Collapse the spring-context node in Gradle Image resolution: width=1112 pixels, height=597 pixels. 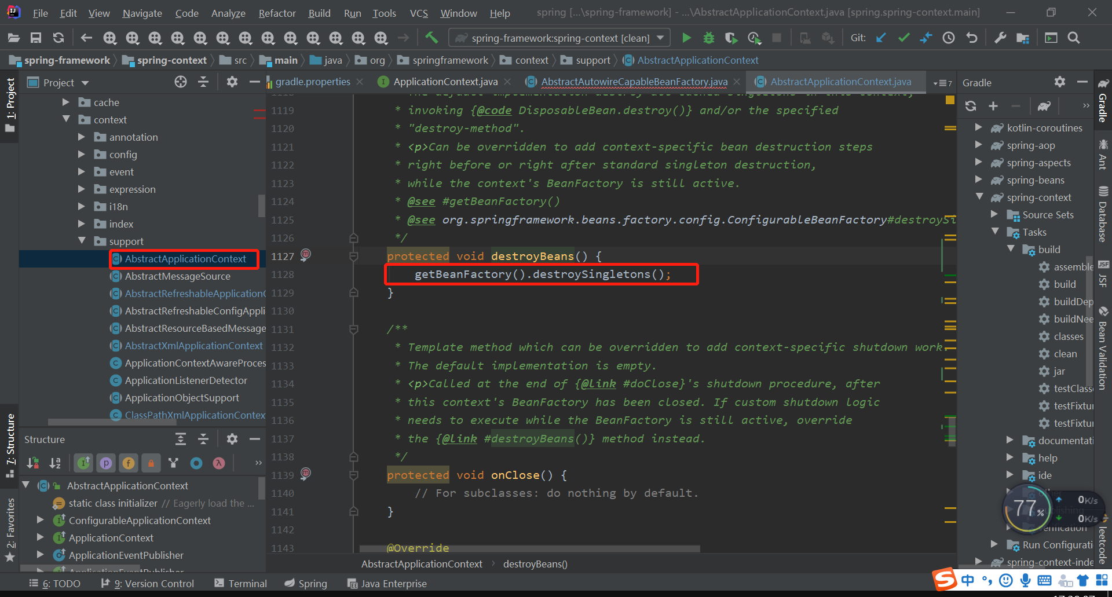coord(979,197)
